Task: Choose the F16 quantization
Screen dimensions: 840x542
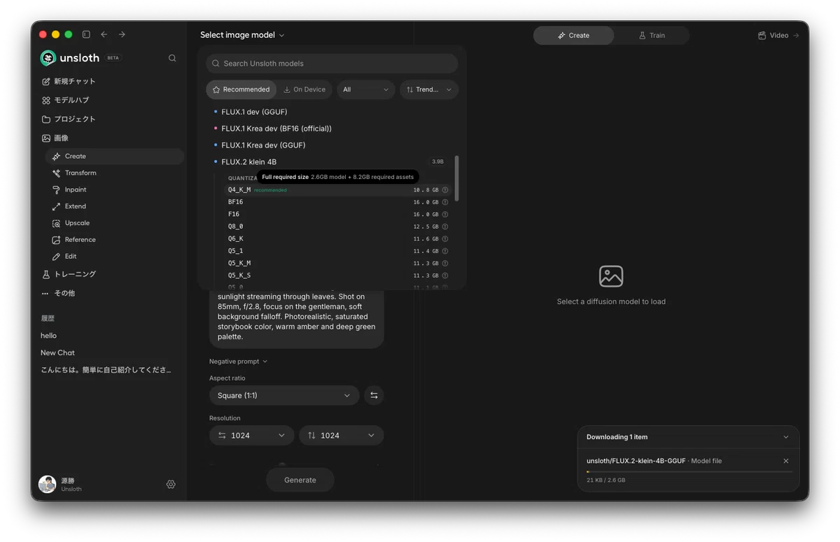Action: click(338, 215)
